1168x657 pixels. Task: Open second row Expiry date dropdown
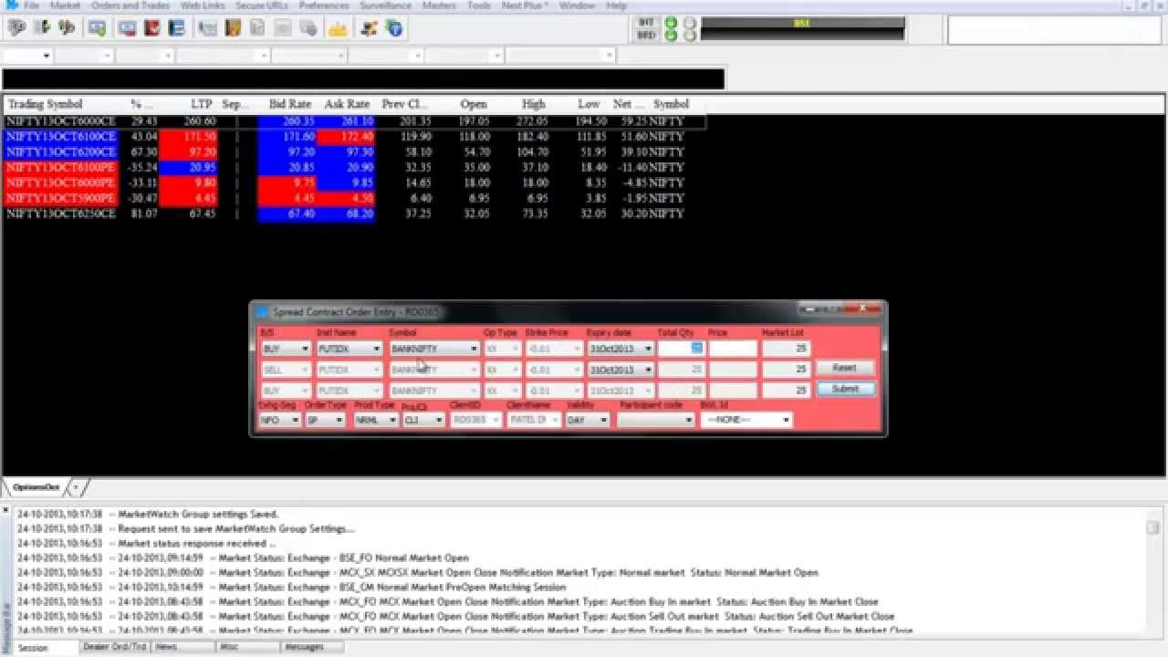620,370
